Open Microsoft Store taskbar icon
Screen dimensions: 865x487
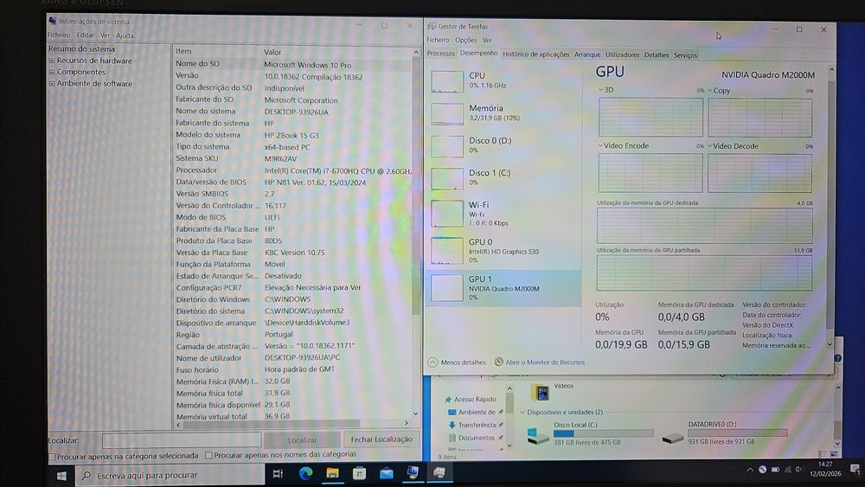coord(359,473)
